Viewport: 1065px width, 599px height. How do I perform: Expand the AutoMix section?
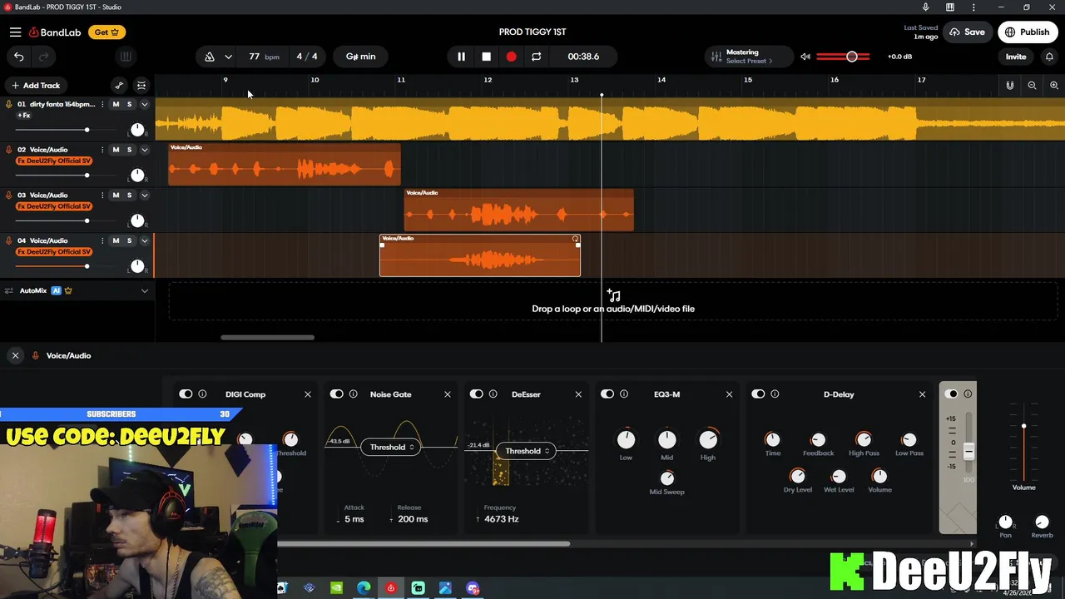point(145,290)
